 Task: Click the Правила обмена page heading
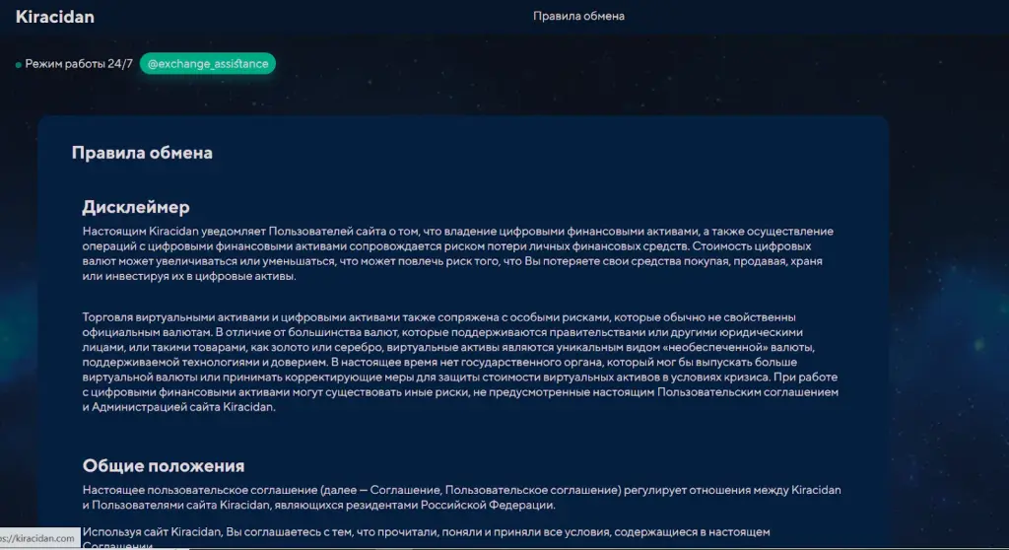pos(142,153)
